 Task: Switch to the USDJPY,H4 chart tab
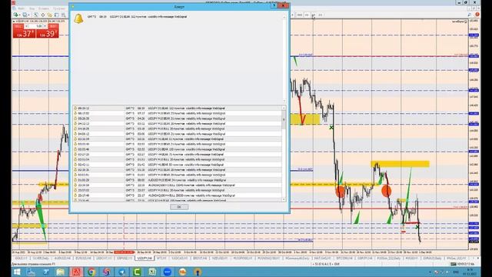145,259
